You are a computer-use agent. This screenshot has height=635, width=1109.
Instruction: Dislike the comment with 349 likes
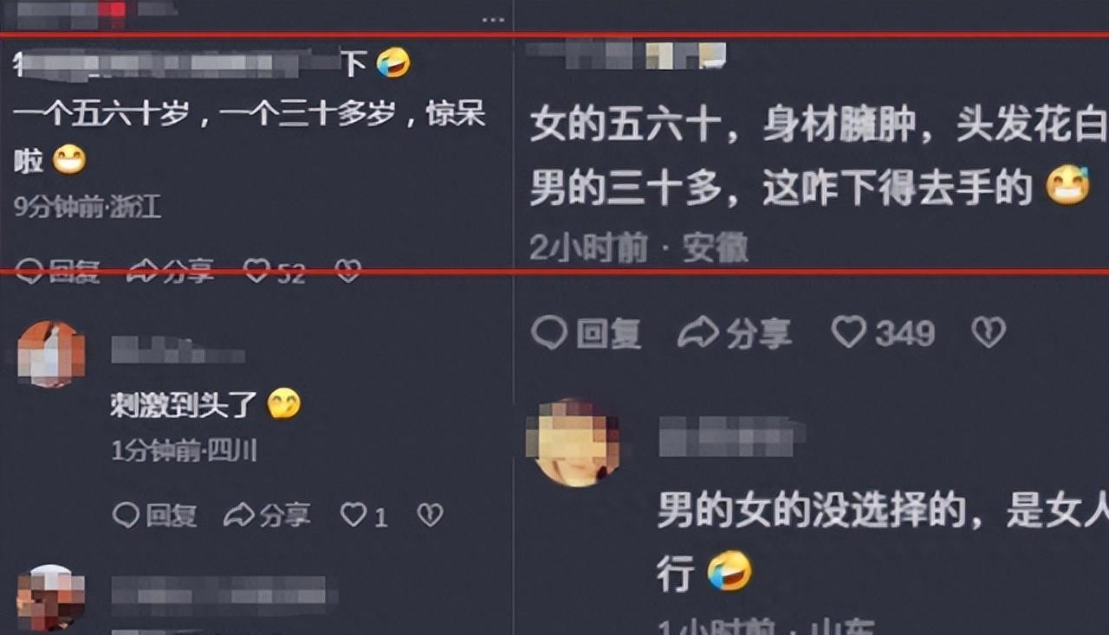[x=989, y=332]
